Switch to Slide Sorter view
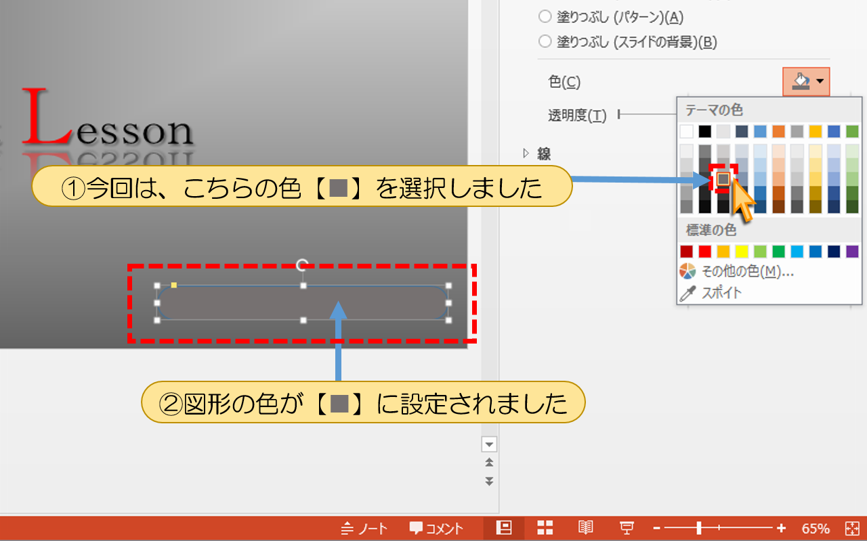This screenshot has width=867, height=541. point(545,528)
